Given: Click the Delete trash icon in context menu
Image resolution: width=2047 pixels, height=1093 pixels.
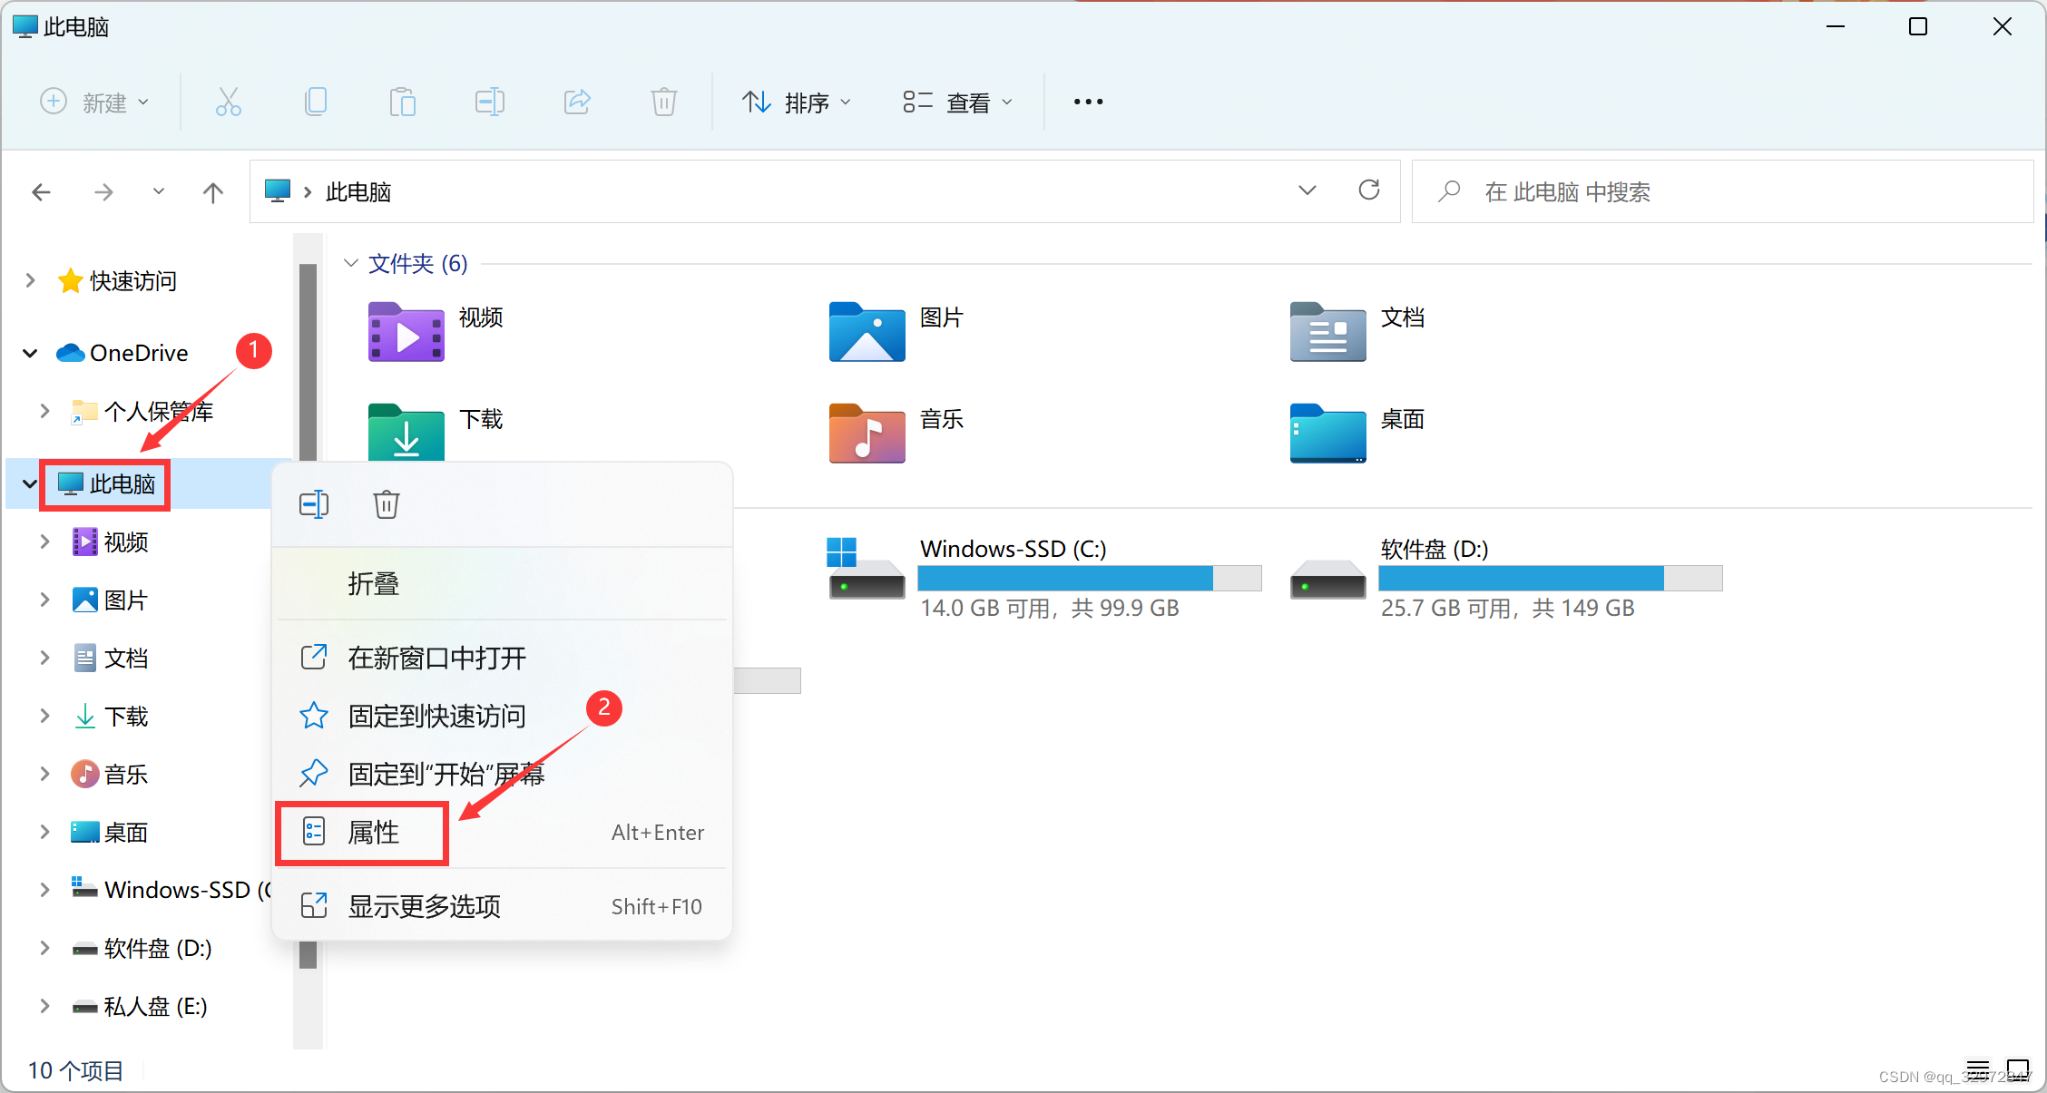Looking at the screenshot, I should point(387,504).
